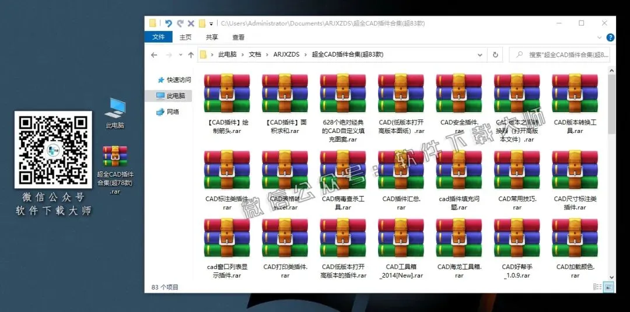Viewport: 630px width, 312px height.
Task: Click the excel.rar archive icon in second row
Action: [285, 170]
